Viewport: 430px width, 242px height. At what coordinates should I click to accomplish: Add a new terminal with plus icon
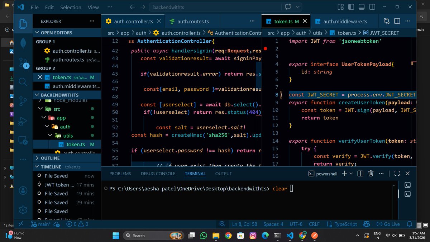[x=344, y=174]
